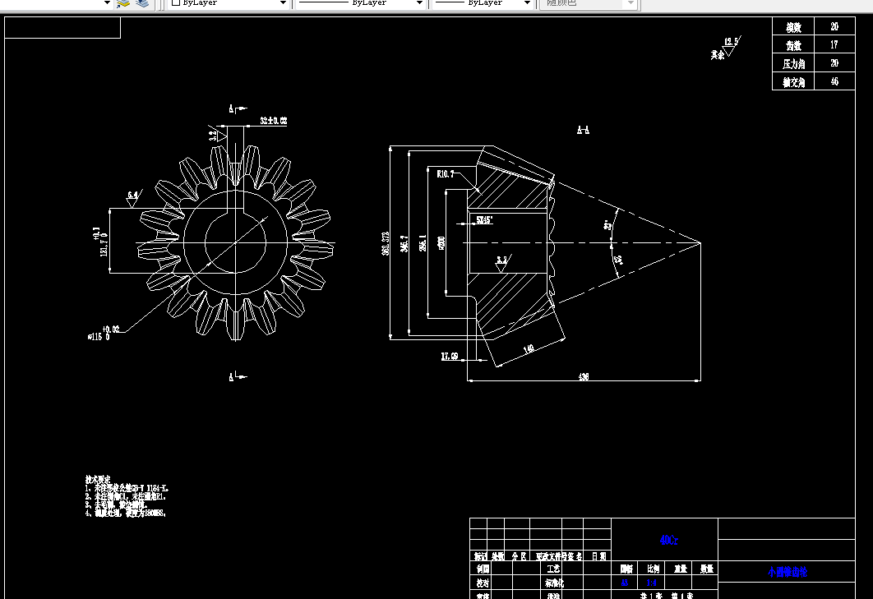Click the 齿数 parameter cell
873x599 pixels.
(793, 45)
